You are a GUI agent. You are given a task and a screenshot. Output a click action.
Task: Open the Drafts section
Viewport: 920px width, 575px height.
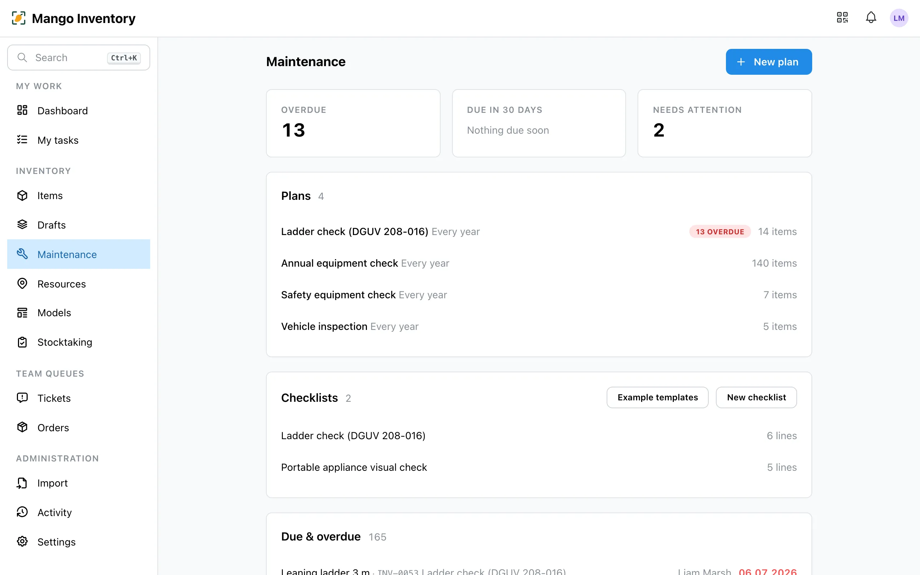click(79, 225)
